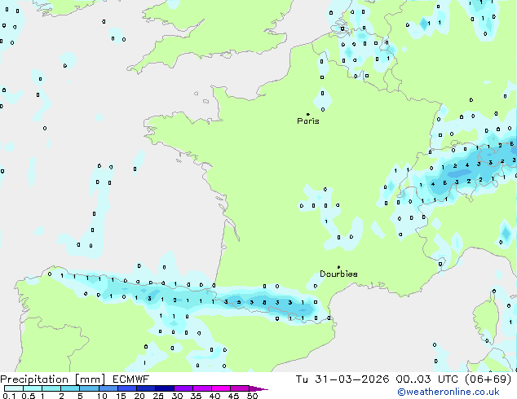This screenshot has height=399, width=517.
Task: Click the '(06+69)' forecast run text
Action: (x=488, y=379)
